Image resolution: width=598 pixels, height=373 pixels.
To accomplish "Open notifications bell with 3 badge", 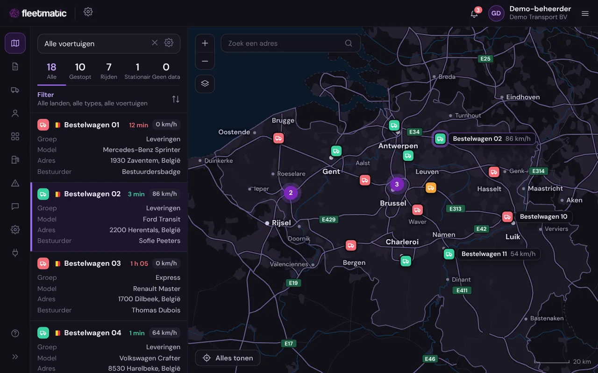I will click(474, 13).
